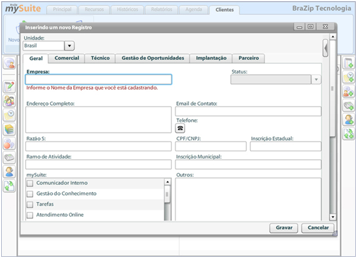Check the Tarefas option
Viewport: 357px width, 258px height.
click(30, 204)
